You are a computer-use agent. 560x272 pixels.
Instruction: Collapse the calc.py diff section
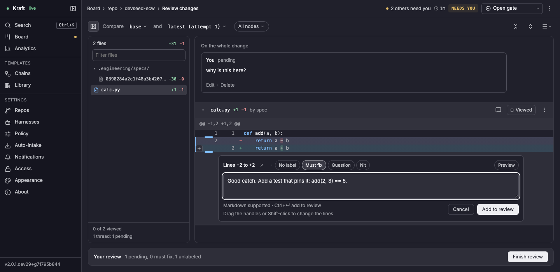coord(203,110)
